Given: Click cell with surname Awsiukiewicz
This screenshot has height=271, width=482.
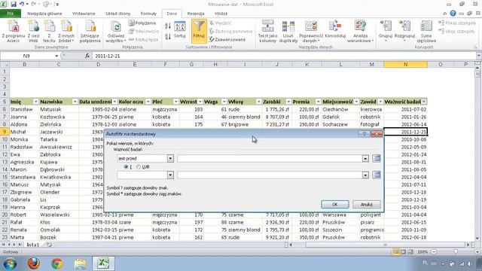Looking at the screenshot, I should coord(59,147).
